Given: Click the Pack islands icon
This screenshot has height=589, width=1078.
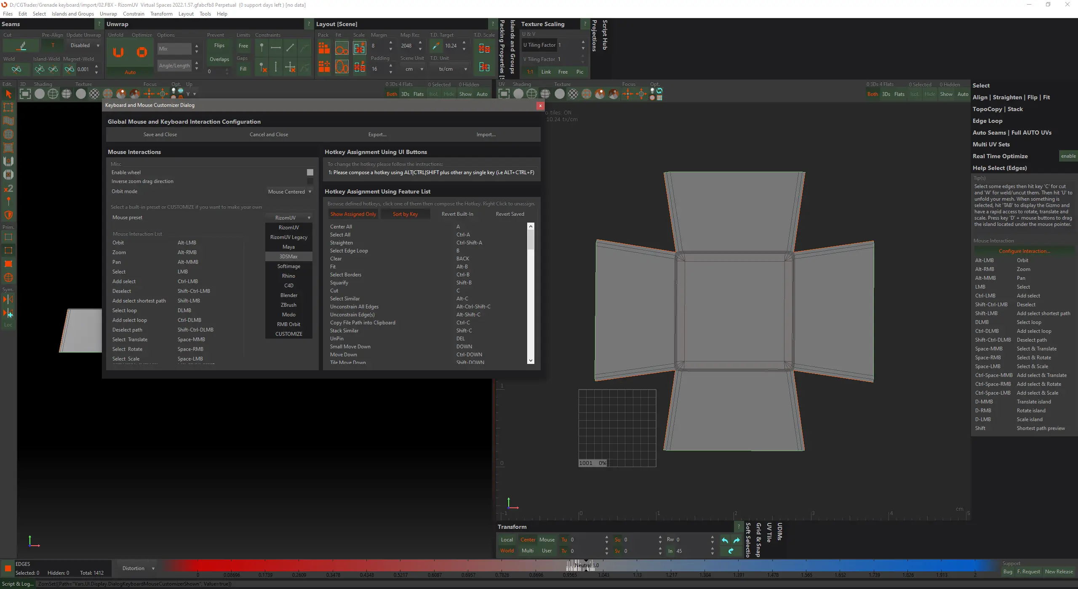Looking at the screenshot, I should tap(324, 48).
